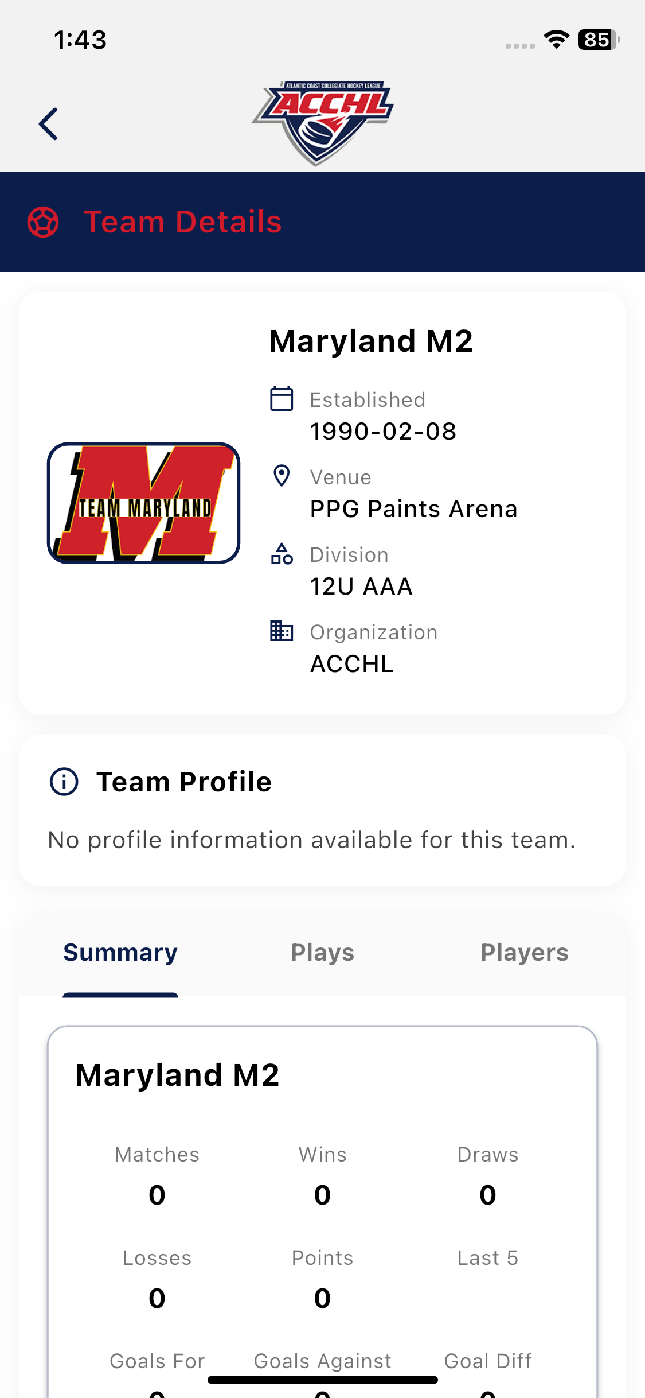The height and width of the screenshot is (1398, 645).
Task: Tap the 12U AAA division value
Action: (x=361, y=587)
